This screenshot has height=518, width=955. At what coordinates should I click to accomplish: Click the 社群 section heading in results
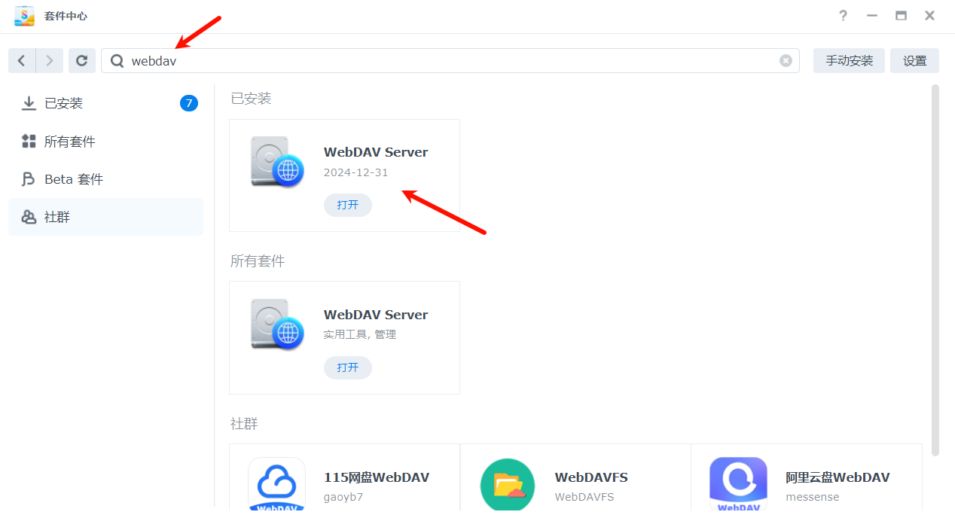tap(244, 424)
